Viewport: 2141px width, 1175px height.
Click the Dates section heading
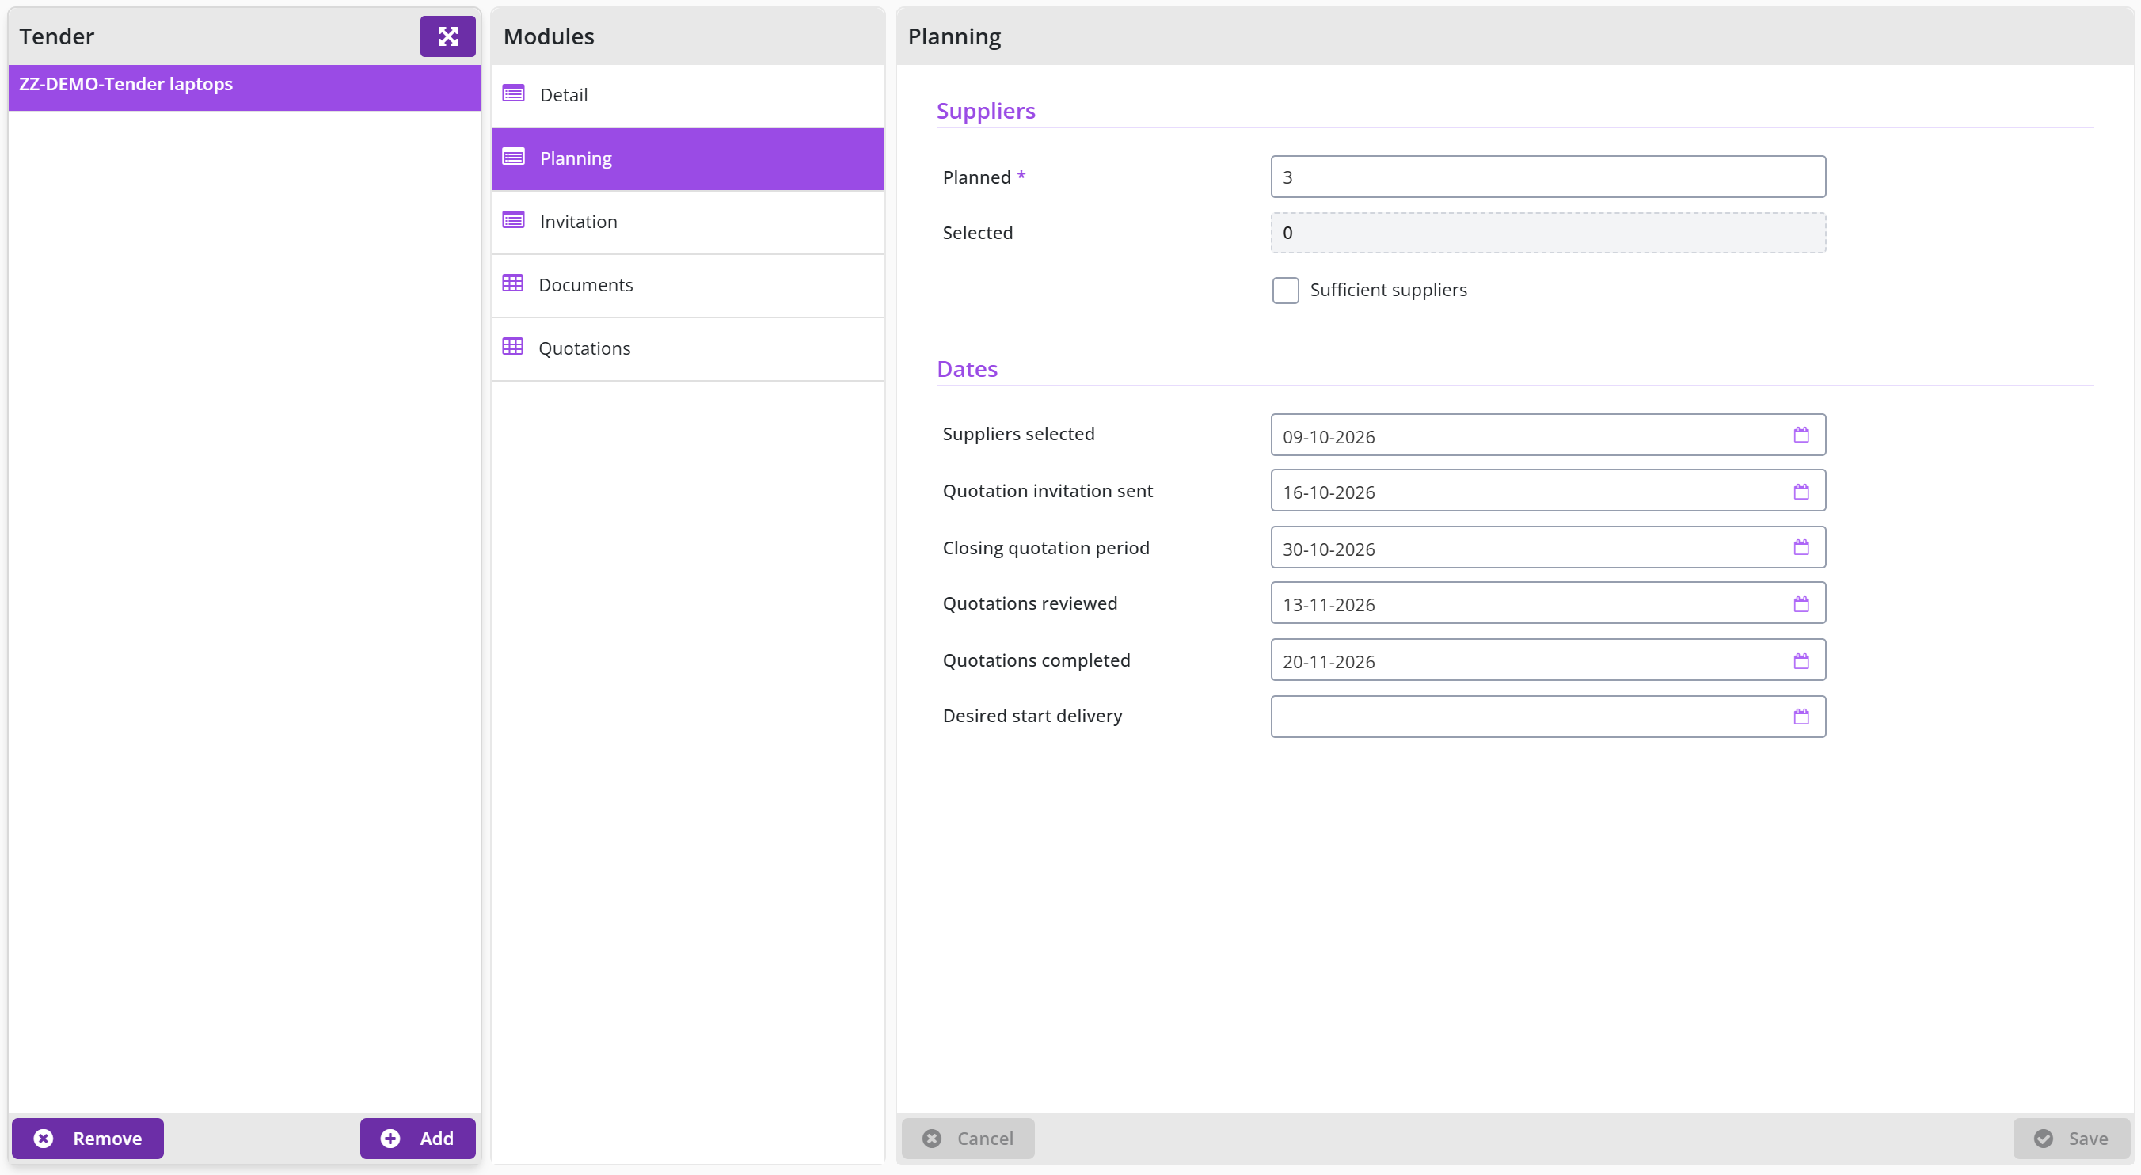(x=967, y=369)
